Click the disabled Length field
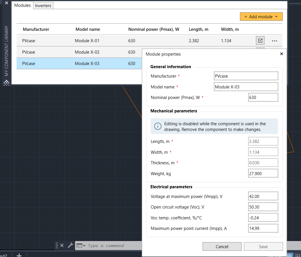Image resolution: width=301 pixels, height=257 pixels. point(263,141)
